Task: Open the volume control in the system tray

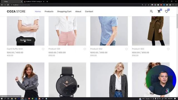Action: pyautogui.click(x=160, y=99)
